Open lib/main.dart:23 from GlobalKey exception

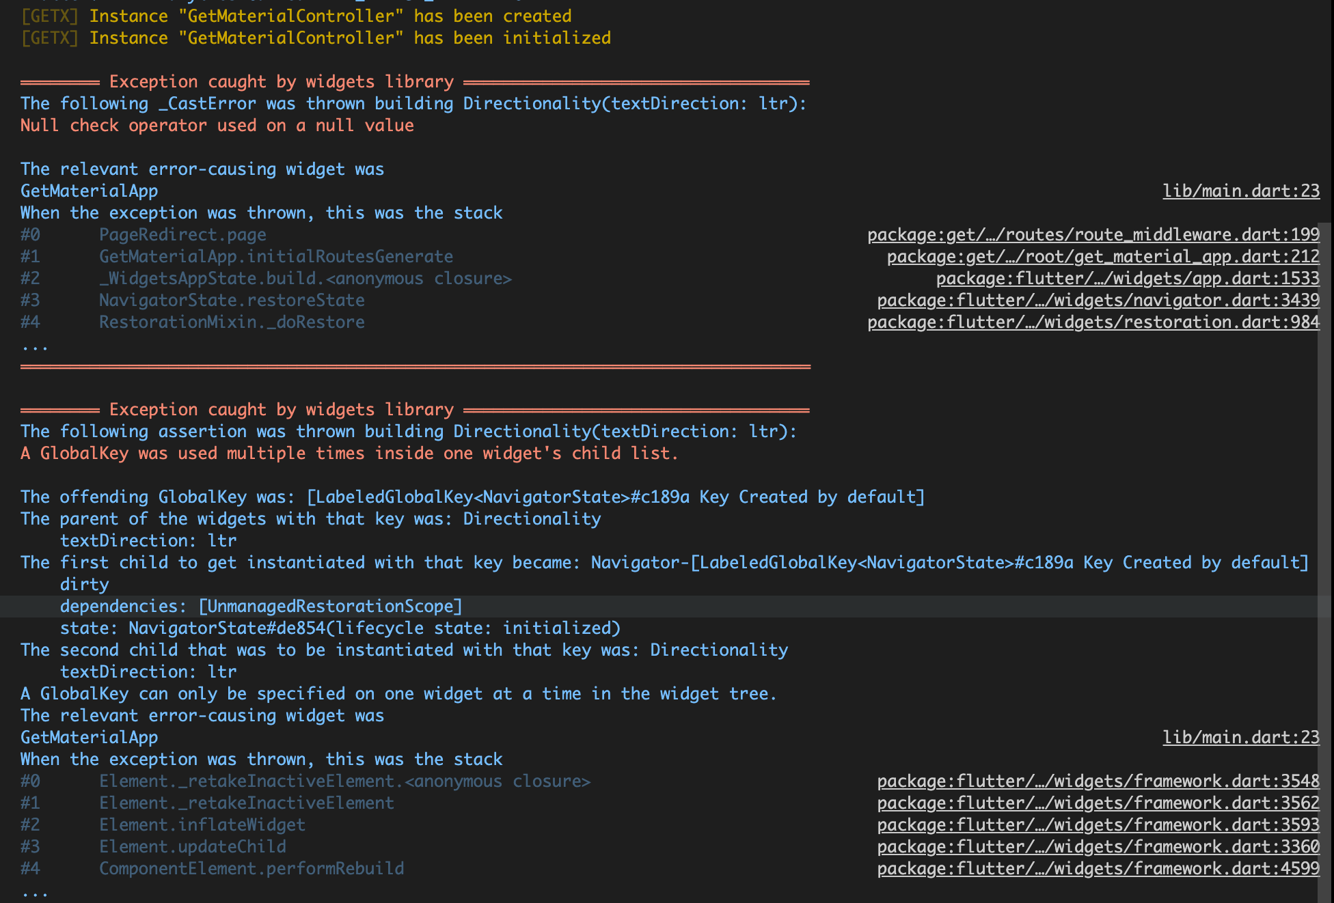coord(1240,737)
